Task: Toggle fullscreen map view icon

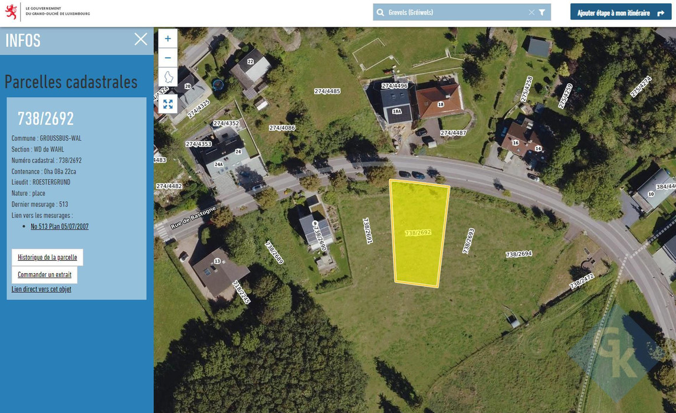Action: coord(168,104)
